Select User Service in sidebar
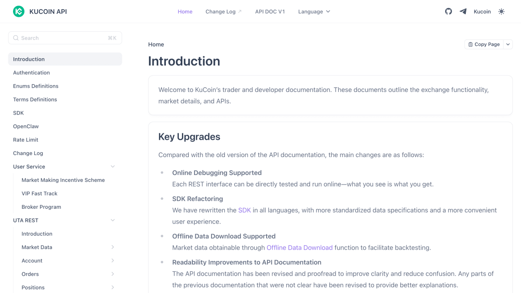521x293 pixels. pos(29,167)
